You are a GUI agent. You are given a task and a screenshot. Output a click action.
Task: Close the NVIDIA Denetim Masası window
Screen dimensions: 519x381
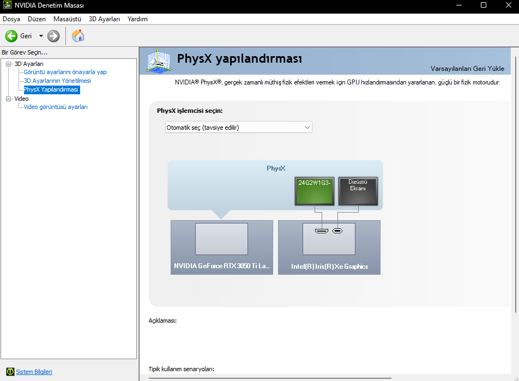(509, 5)
